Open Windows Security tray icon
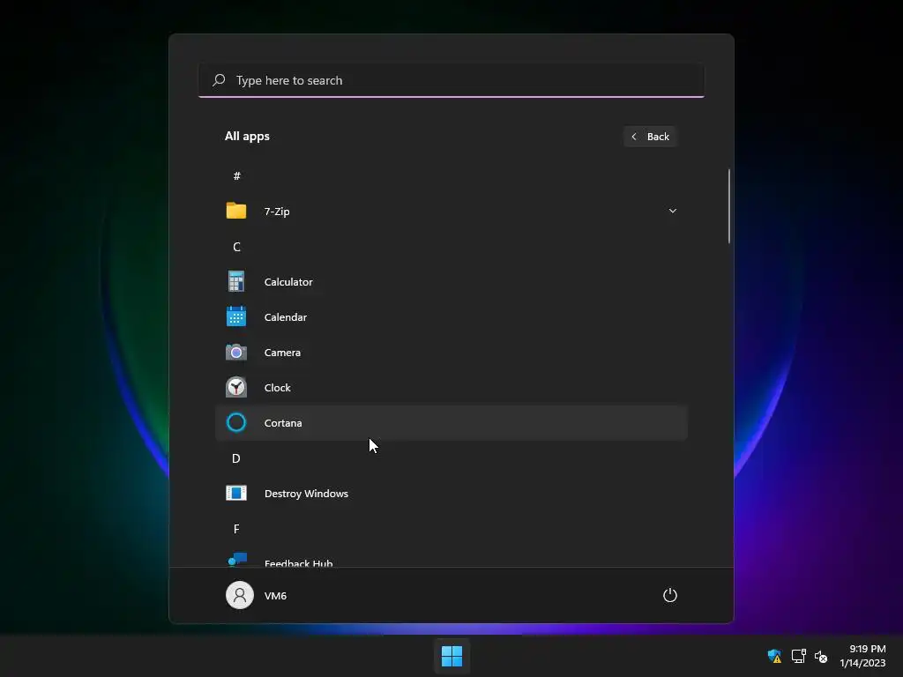Screen dimensions: 903x677 pyautogui.click(x=774, y=656)
